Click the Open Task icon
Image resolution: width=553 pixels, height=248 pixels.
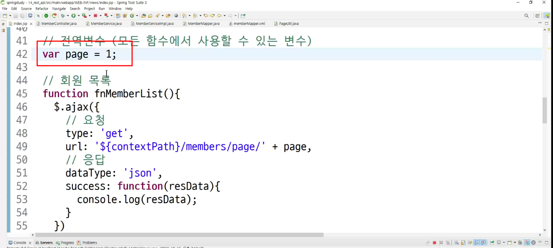pos(150,16)
